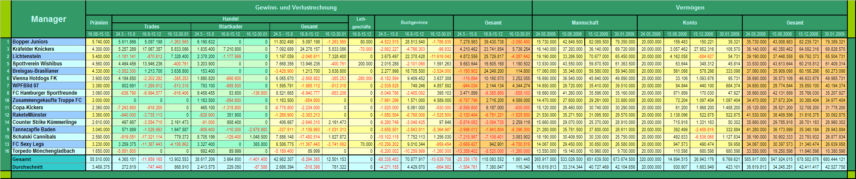Select the FC Sexy Legs name cell
This screenshot has height=179, width=856.
[x=48, y=144]
